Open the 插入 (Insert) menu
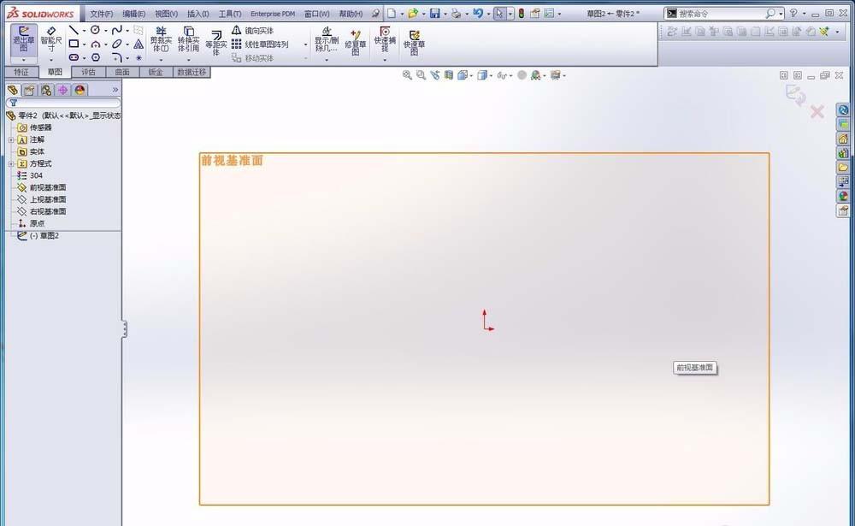855x526 pixels. click(197, 14)
